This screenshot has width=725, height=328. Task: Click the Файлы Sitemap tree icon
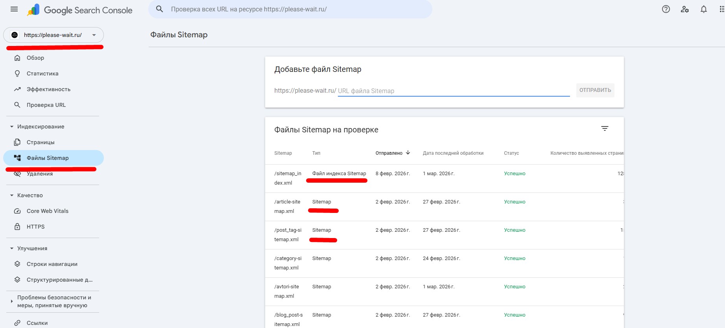pyautogui.click(x=17, y=158)
